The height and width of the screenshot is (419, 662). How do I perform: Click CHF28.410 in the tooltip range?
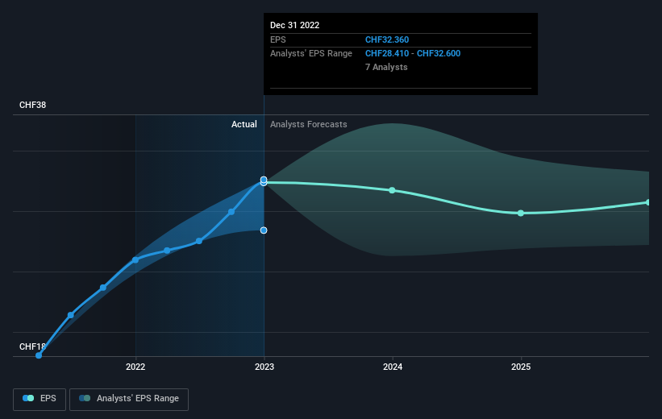[x=387, y=54]
